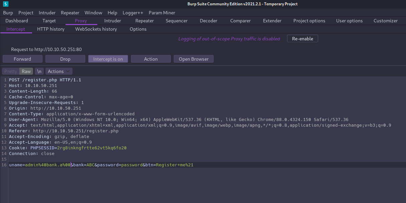Click the bank=ABC parameter in body
This screenshot has width=406, height=203.
84,165
